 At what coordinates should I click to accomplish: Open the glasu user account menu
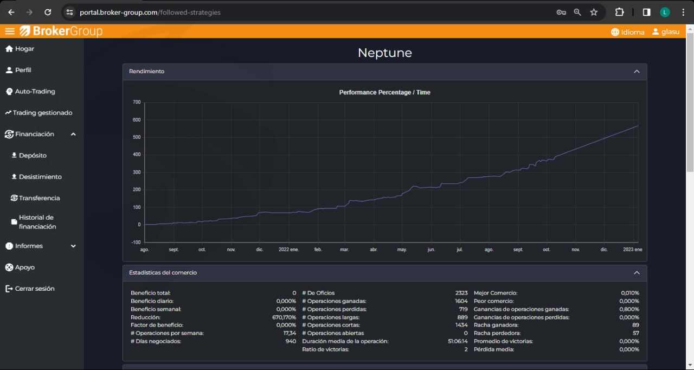coord(665,32)
